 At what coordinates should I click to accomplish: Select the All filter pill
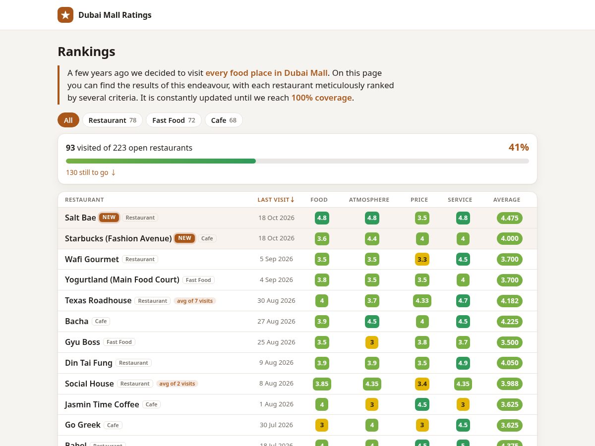(x=68, y=120)
